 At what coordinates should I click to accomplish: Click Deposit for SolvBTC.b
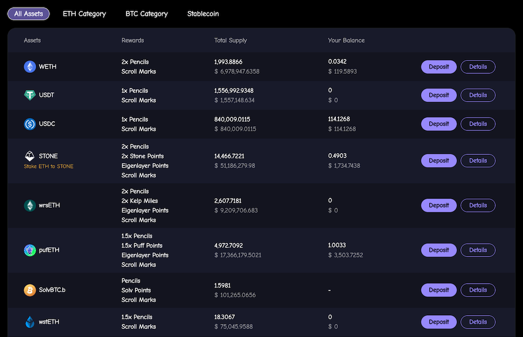[x=439, y=290]
